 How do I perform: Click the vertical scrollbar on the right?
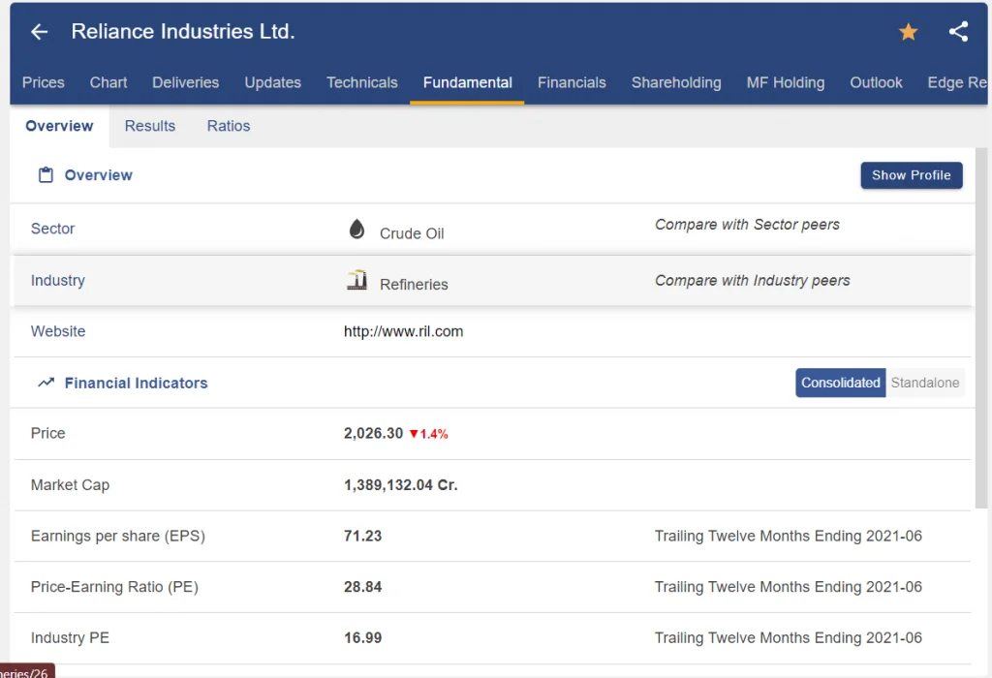(x=981, y=327)
